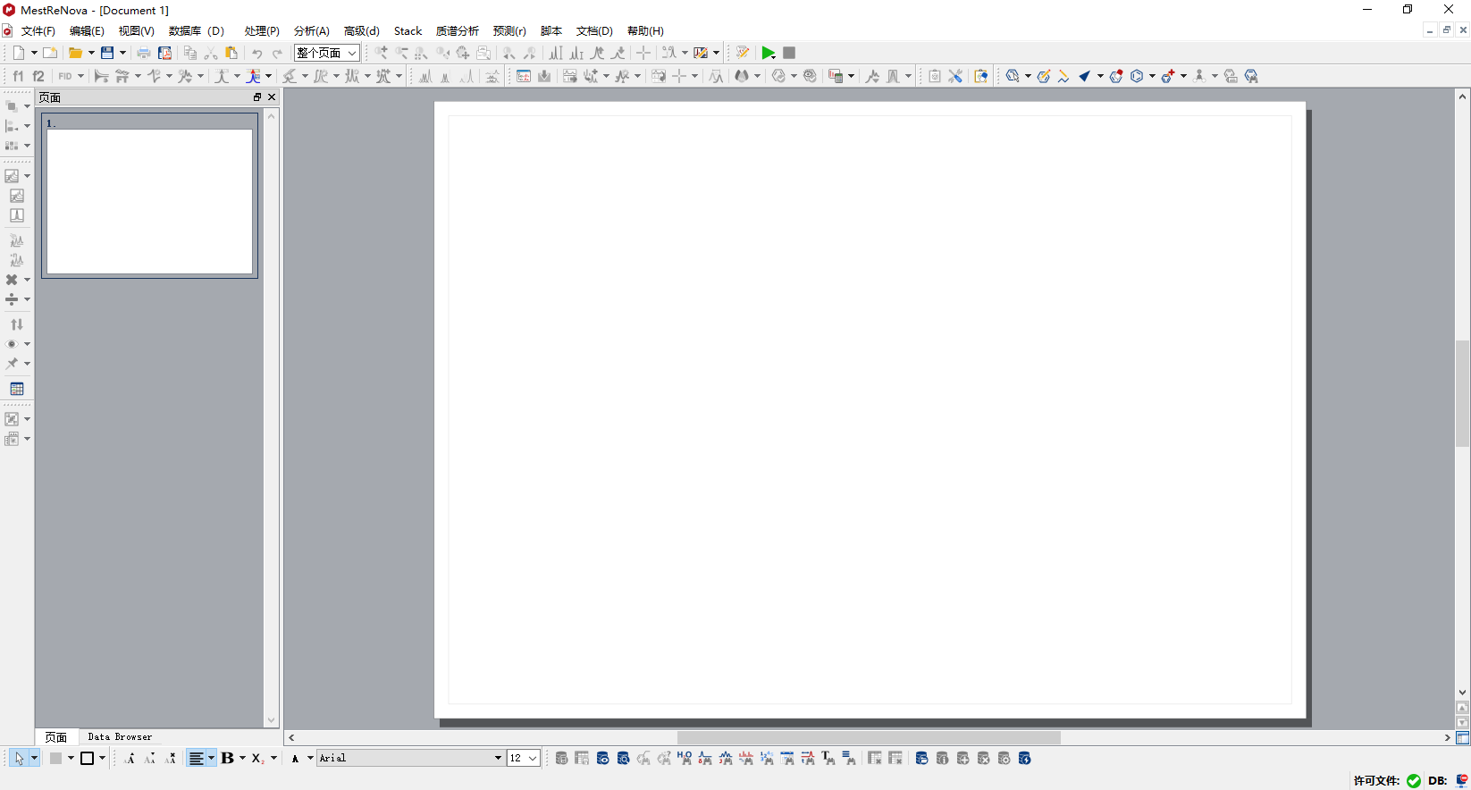Click the Paste clipboard icon
This screenshot has height=790, width=1471.
click(x=231, y=54)
